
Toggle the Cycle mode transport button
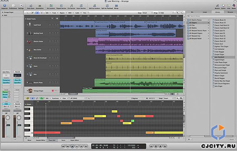(x=151, y=146)
